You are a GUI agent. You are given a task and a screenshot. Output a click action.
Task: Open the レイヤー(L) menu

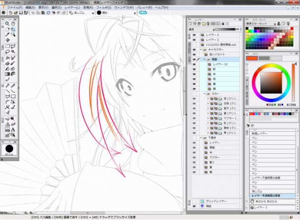(x=72, y=7)
